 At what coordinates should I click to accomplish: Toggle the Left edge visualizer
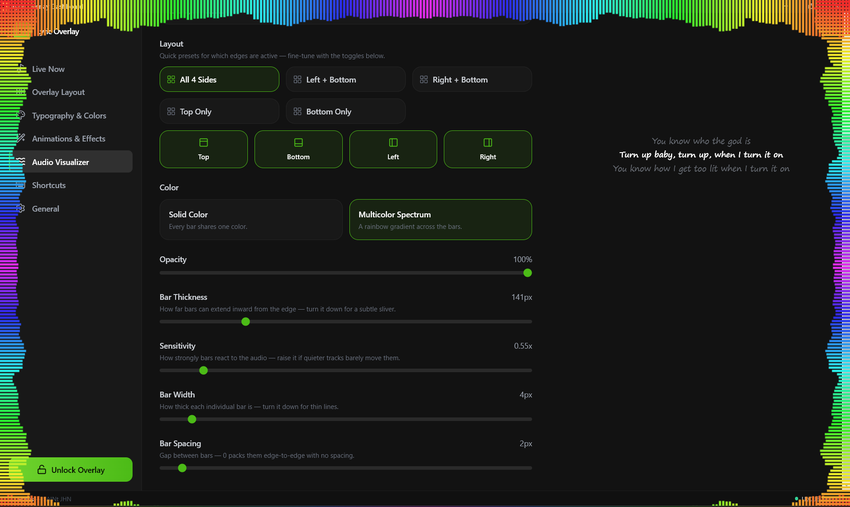tap(393, 149)
